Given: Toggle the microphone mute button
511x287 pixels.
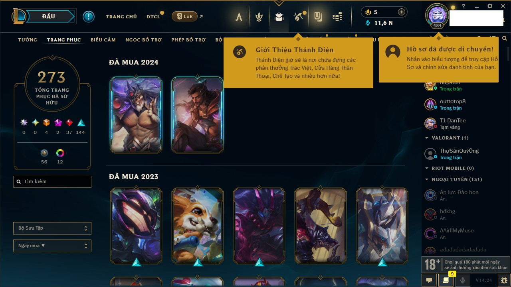Looking at the screenshot, I should pyautogui.click(x=462, y=280).
